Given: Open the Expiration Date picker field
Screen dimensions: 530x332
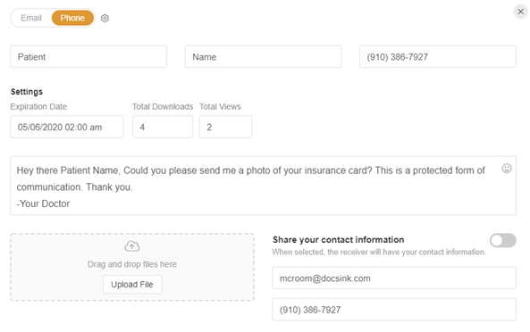Looking at the screenshot, I should click(67, 127).
